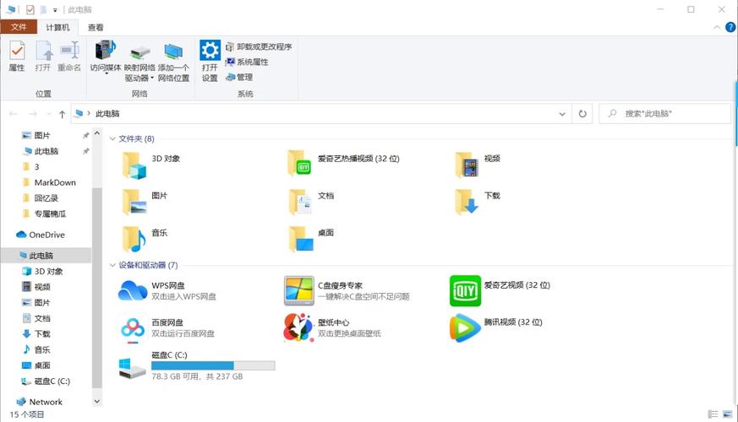Screen dimensions: 738x422
Task: Go up one level with the up arrow
Action: (x=62, y=114)
